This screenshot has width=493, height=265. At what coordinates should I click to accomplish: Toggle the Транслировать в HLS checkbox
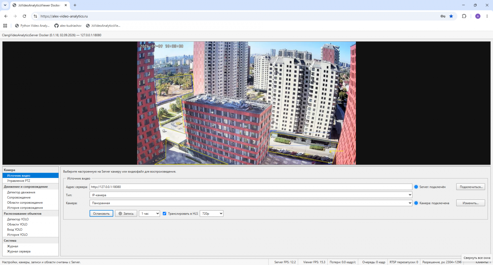tap(164, 214)
